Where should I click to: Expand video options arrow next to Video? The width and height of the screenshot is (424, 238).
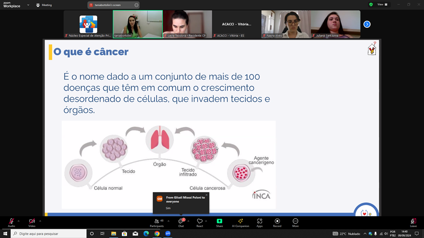40,221
